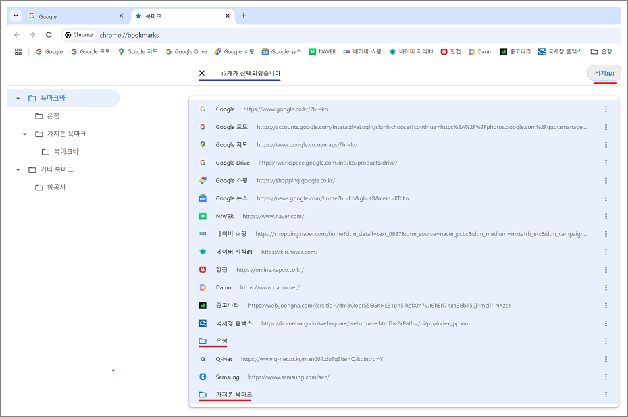Open more options for Q-Net row
The width and height of the screenshot is (628, 417).
606,359
